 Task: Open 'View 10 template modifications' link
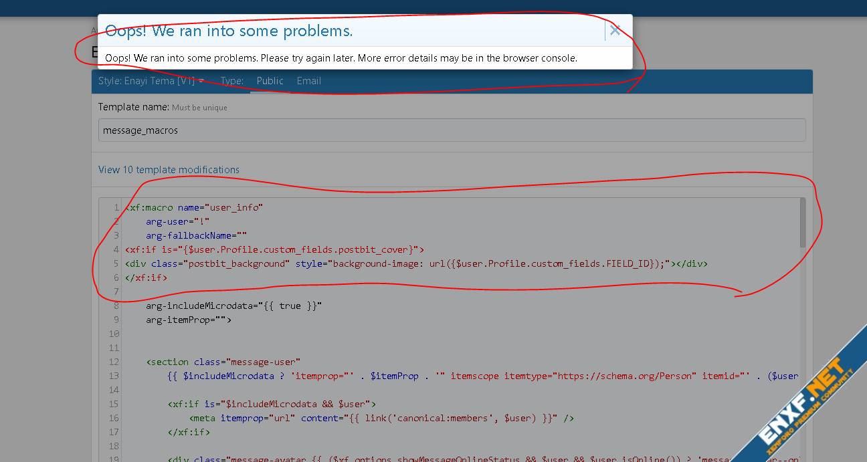click(x=169, y=170)
